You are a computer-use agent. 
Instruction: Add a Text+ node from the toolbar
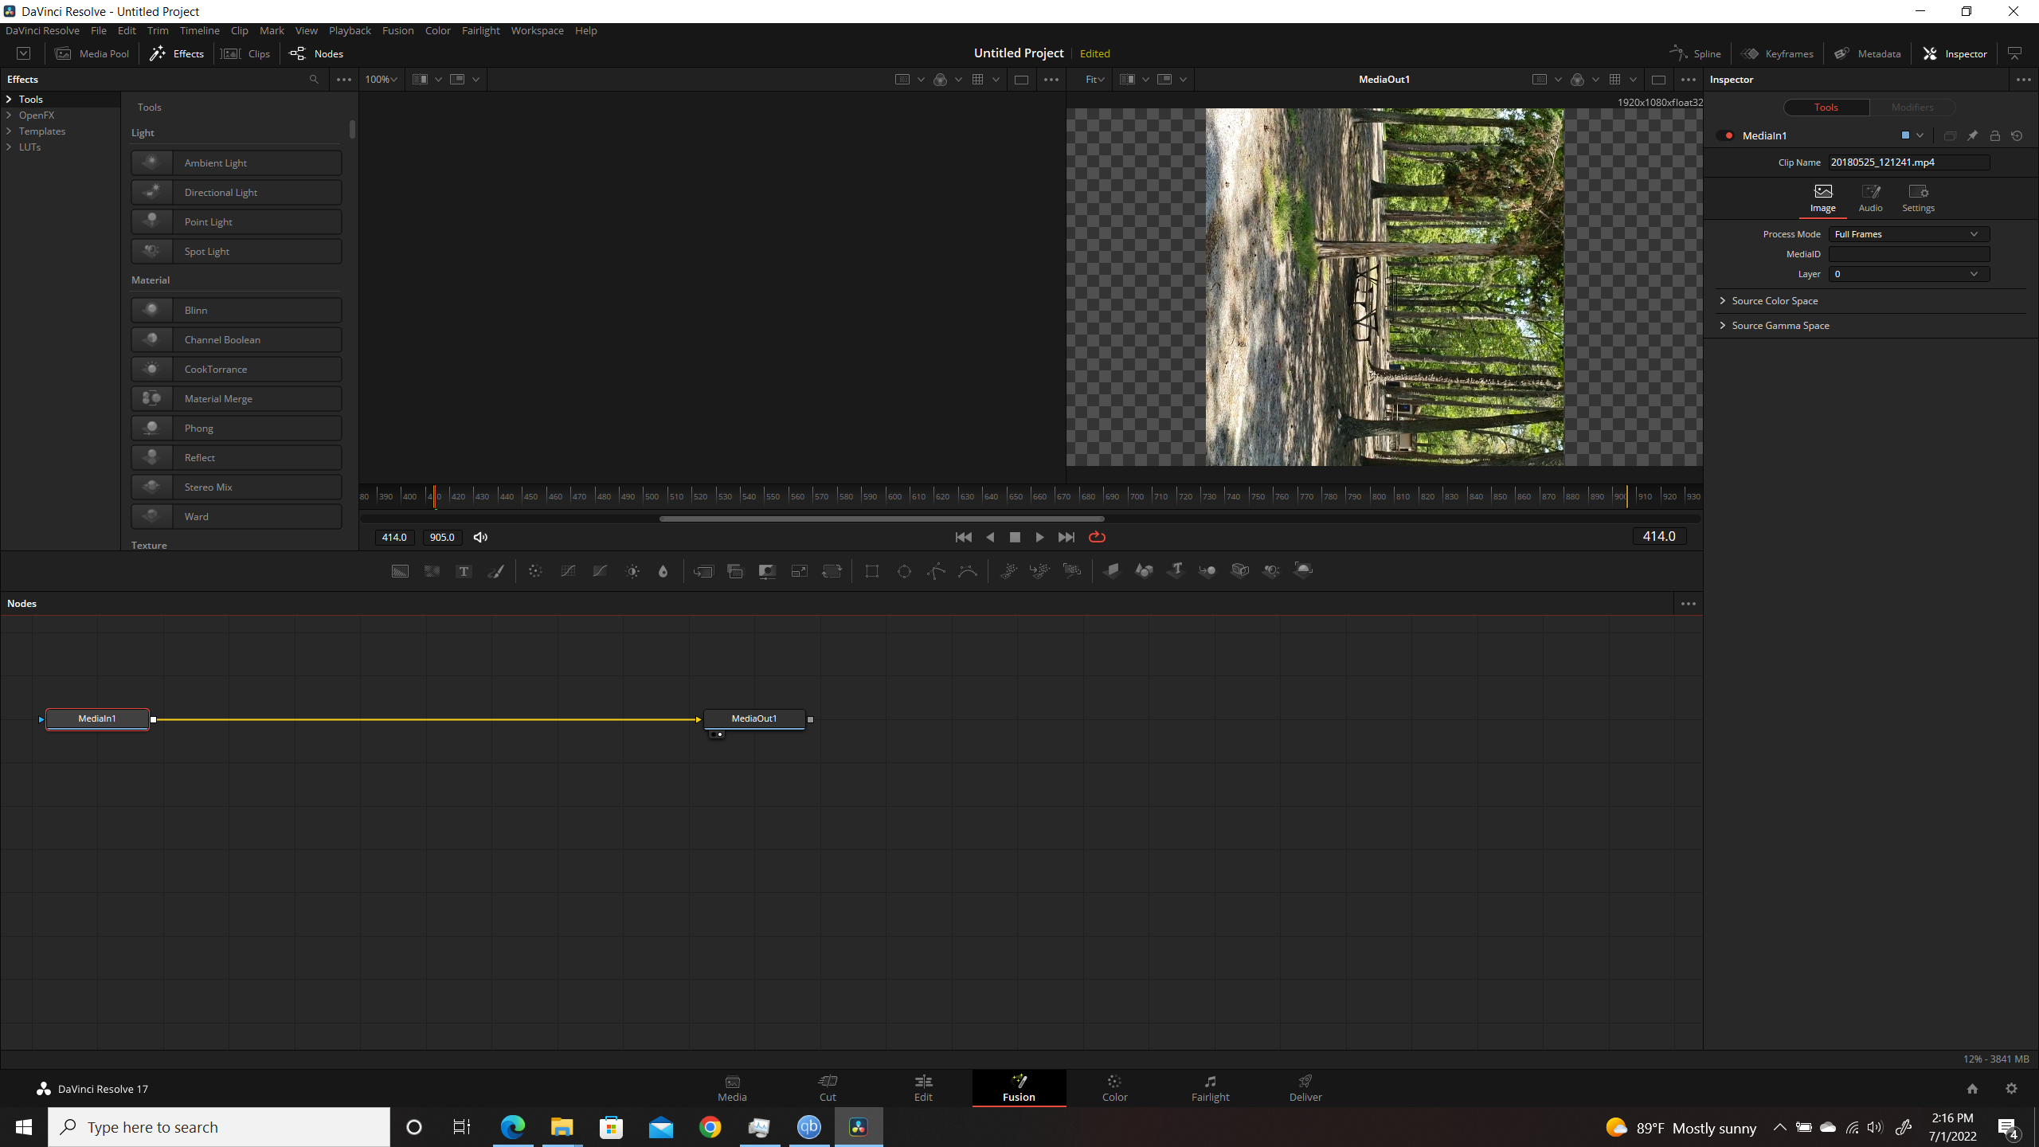(464, 570)
